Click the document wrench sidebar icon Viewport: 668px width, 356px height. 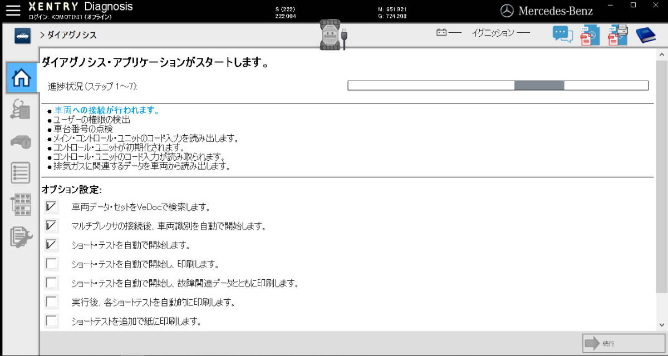(21, 237)
